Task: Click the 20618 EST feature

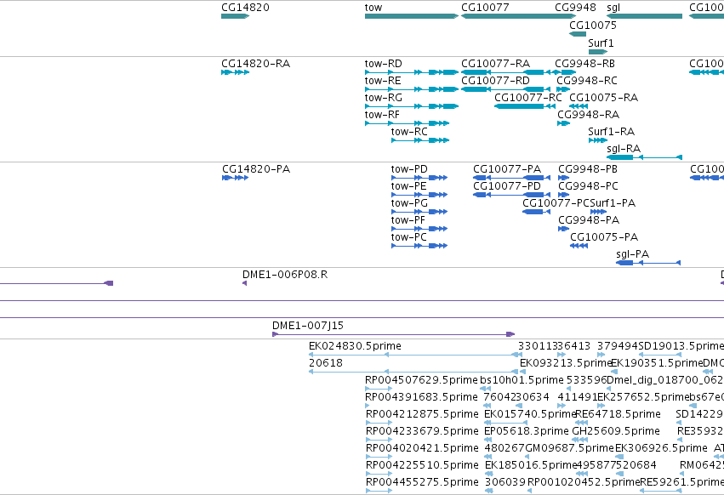Action: pyautogui.click(x=413, y=372)
